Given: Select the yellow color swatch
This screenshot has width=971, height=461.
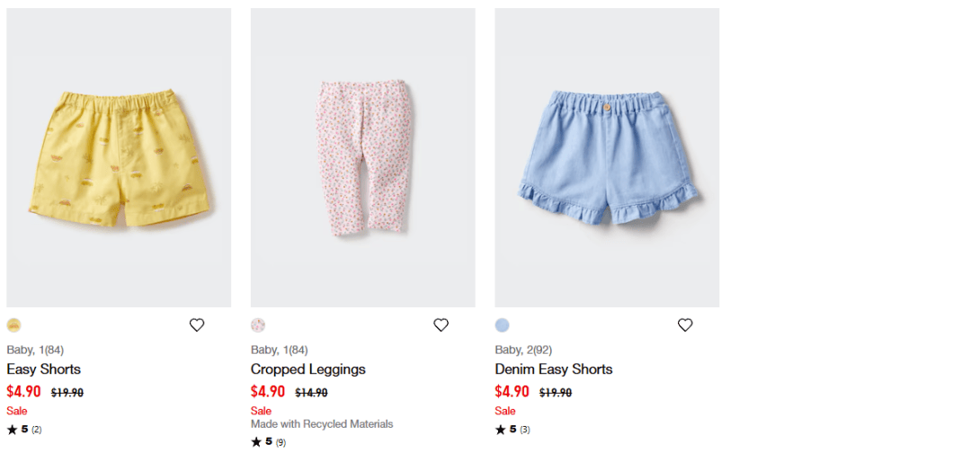Looking at the screenshot, I should (x=13, y=325).
